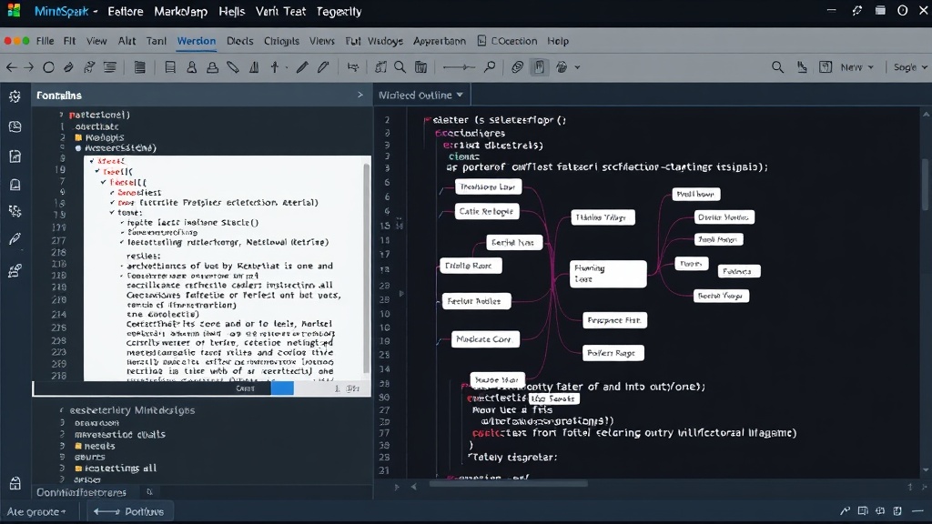This screenshot has width=932, height=524.
Task: Click the magnifier icon in the main toolbar
Action: [400, 67]
